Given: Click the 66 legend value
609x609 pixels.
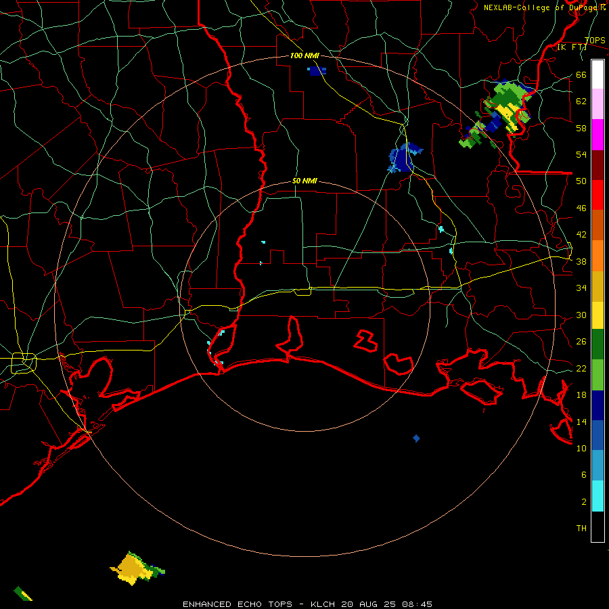Looking at the screenshot, I should [581, 74].
